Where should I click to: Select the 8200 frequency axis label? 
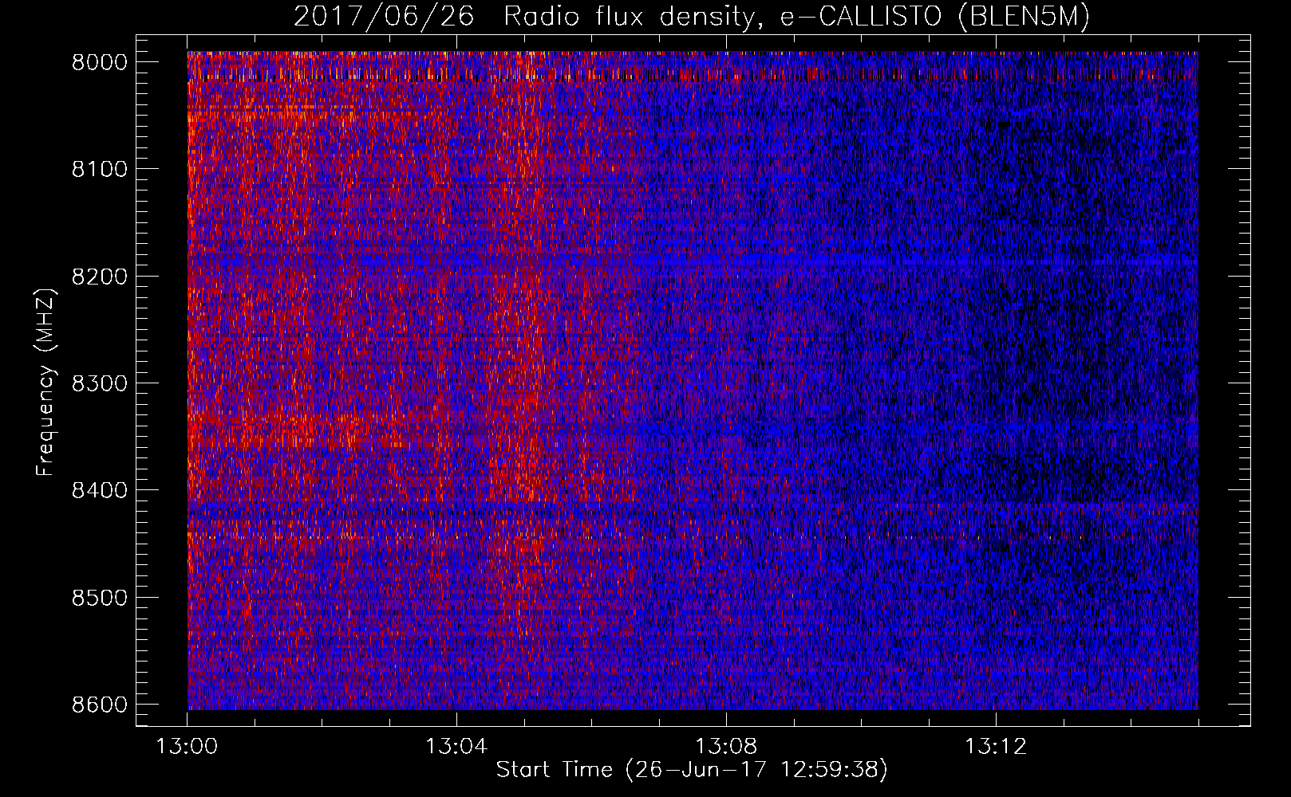[100, 277]
